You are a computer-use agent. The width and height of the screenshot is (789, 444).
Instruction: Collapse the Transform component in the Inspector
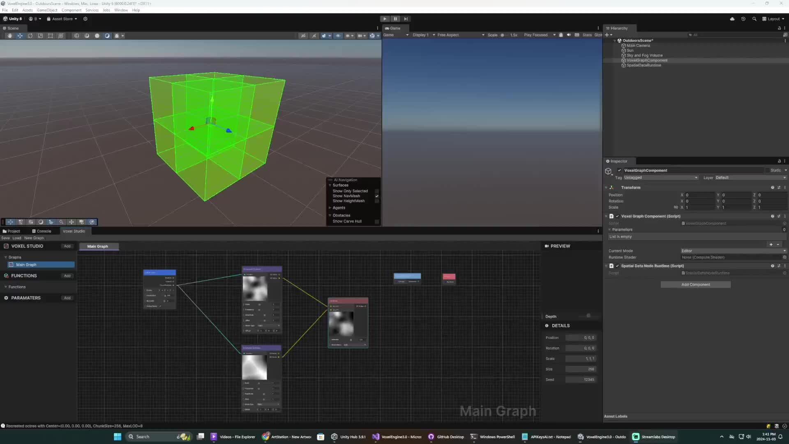607,187
